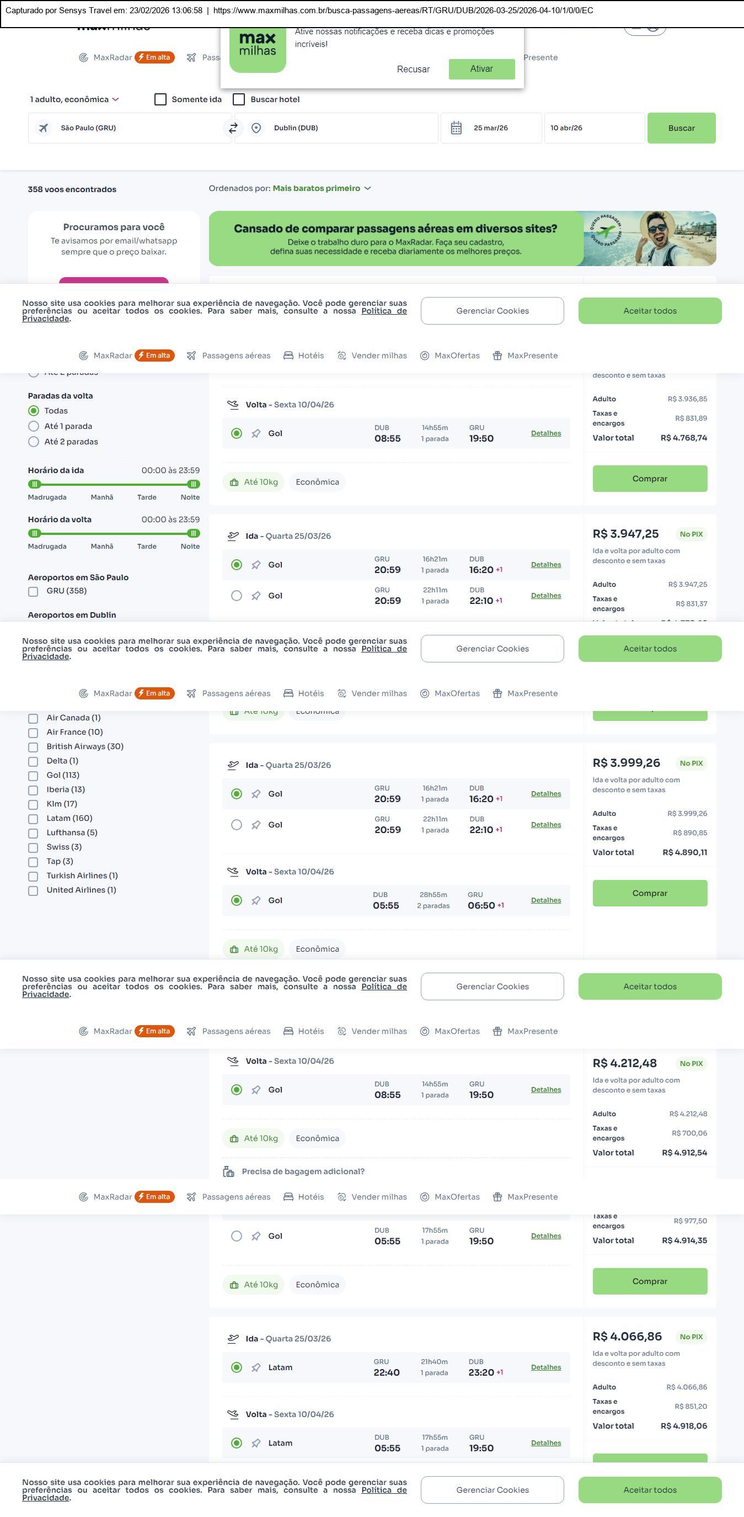Screen dimensions: 744x1517
Task: Click the luggage icon beside 'Precisa de bagagem adicional?'
Action: pyautogui.click(x=229, y=1171)
